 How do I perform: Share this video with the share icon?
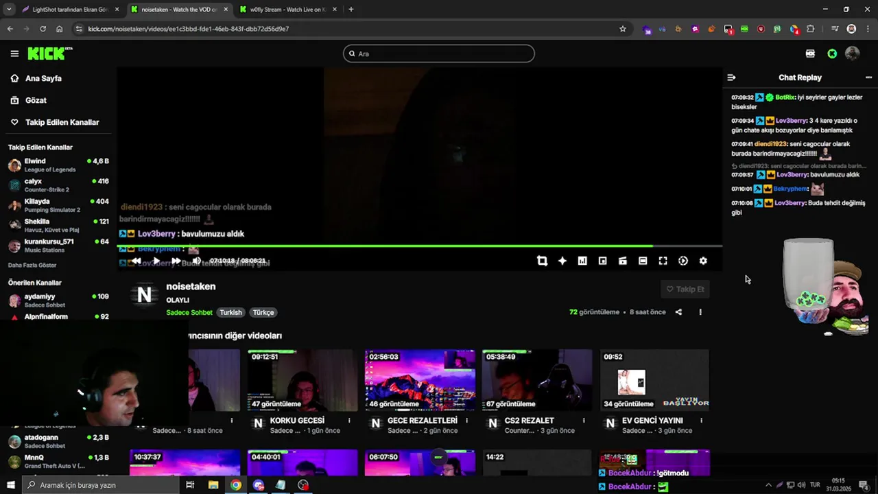click(x=678, y=312)
